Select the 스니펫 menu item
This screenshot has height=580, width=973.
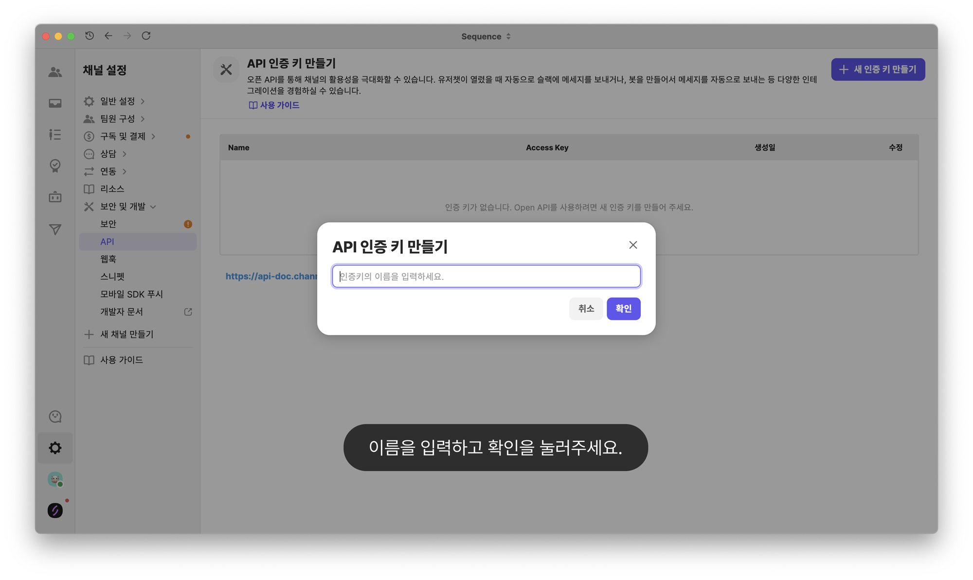click(x=112, y=277)
